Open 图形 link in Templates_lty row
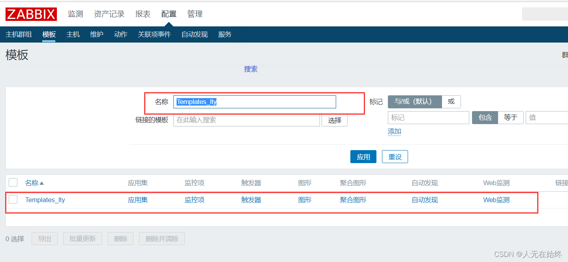This screenshot has height=262, width=568. 305,200
